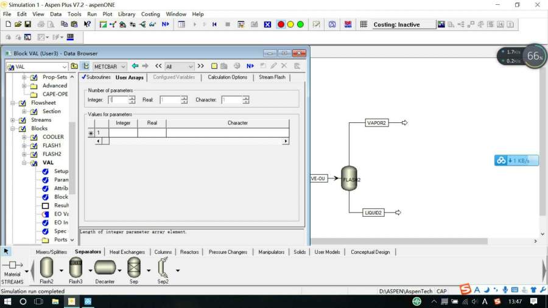Select the Decanter model icon

[x=105, y=267]
